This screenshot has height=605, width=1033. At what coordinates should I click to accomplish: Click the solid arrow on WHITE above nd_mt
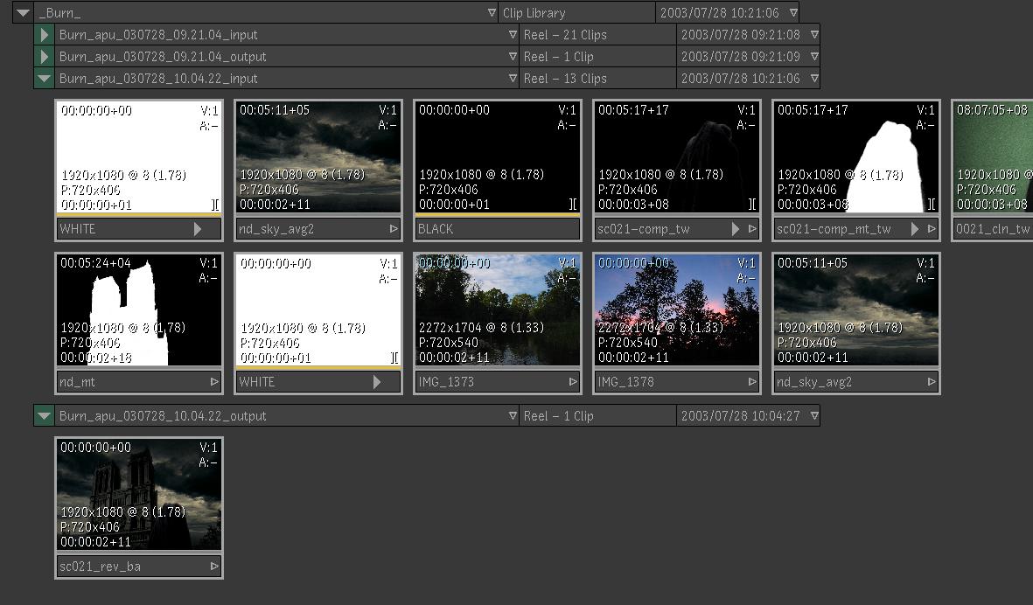(198, 229)
